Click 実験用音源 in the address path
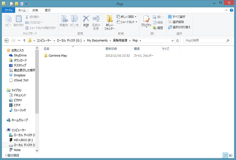The image size is (236, 160). (120, 40)
